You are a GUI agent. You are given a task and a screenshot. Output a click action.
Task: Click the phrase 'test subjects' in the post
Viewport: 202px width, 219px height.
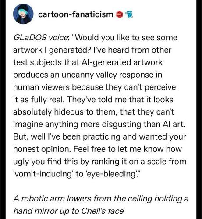(37, 62)
